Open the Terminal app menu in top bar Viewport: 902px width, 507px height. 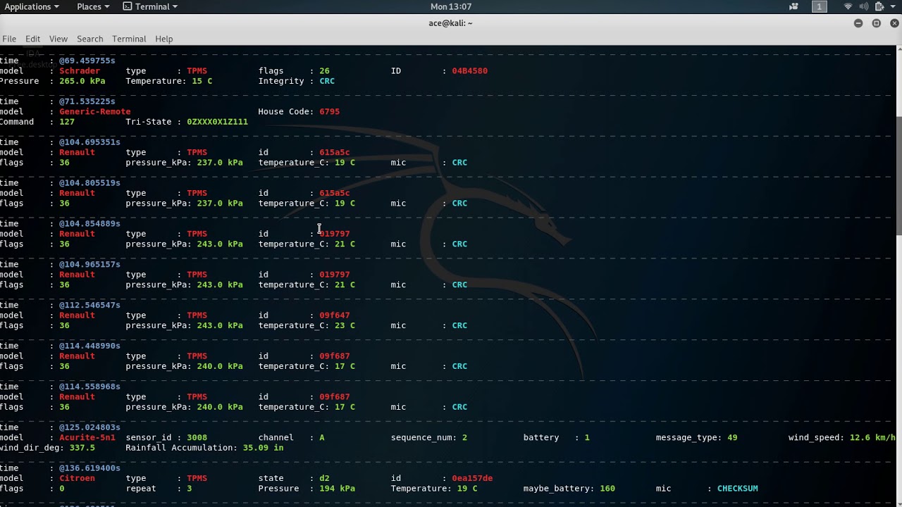point(150,6)
